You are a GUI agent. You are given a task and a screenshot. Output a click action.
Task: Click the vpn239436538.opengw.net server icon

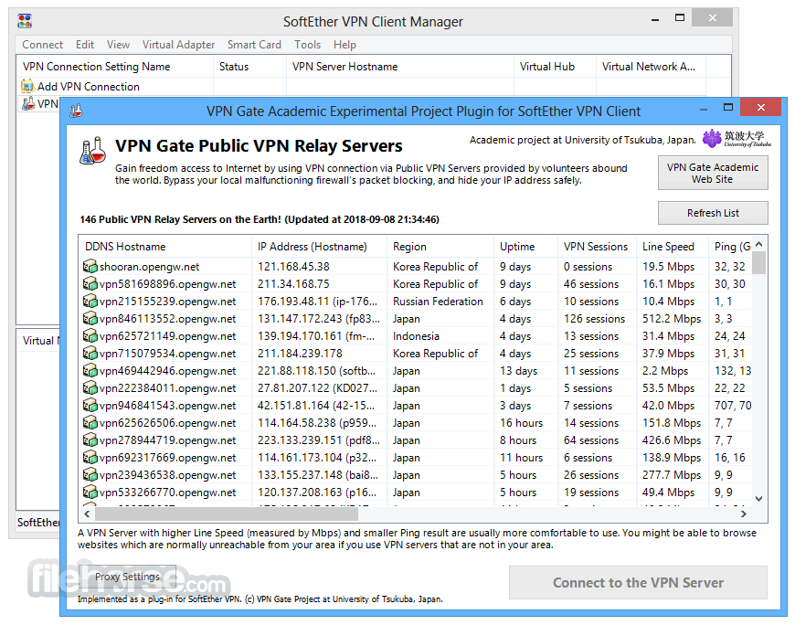tap(90, 474)
